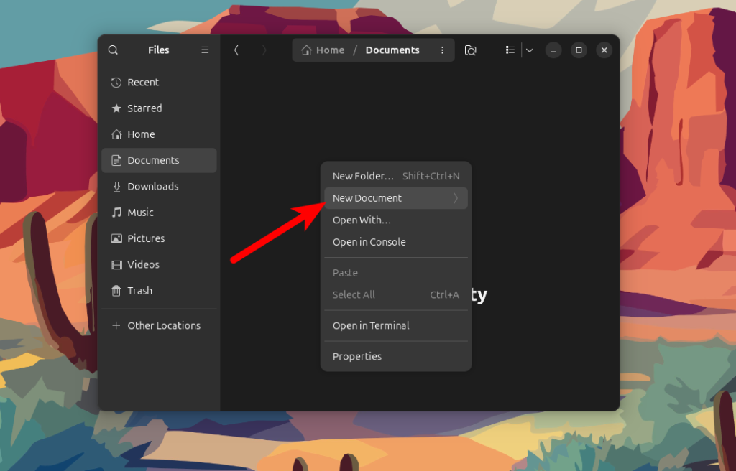Toggle the list view icon
The image size is (736, 471).
[510, 50]
